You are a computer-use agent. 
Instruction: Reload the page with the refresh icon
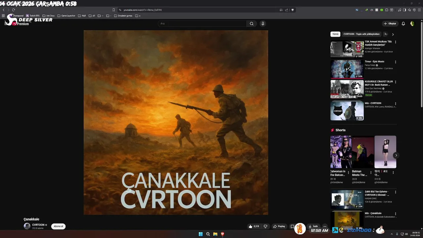[x=14, y=10]
